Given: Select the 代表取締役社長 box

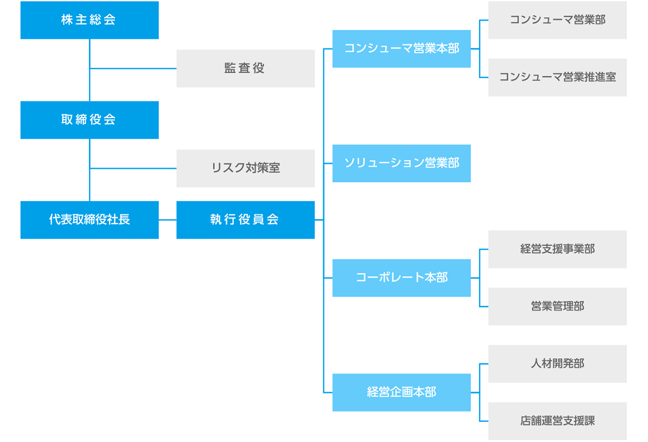Looking at the screenshot, I should pos(89,220).
